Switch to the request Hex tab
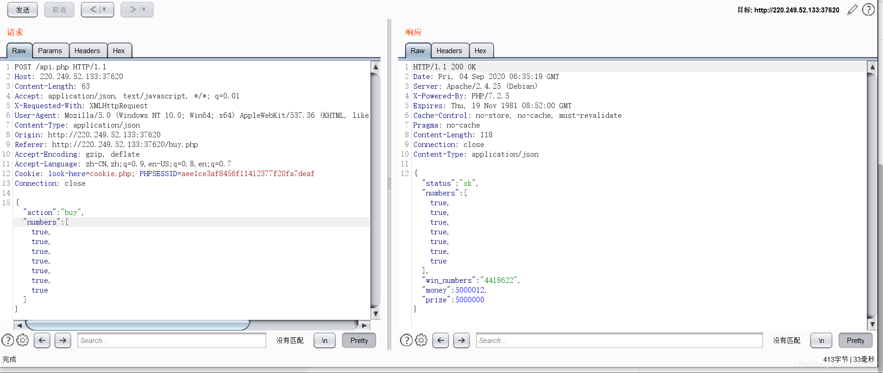Viewport: 883px width, 373px height. 119,51
